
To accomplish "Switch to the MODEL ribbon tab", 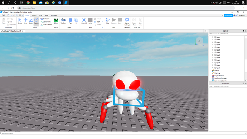I will (x=34, y=15).
